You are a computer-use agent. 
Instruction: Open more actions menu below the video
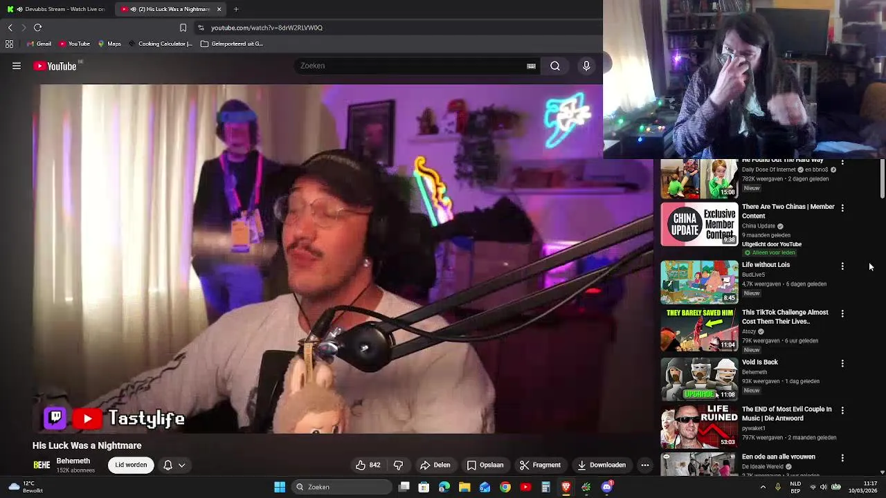pos(644,465)
